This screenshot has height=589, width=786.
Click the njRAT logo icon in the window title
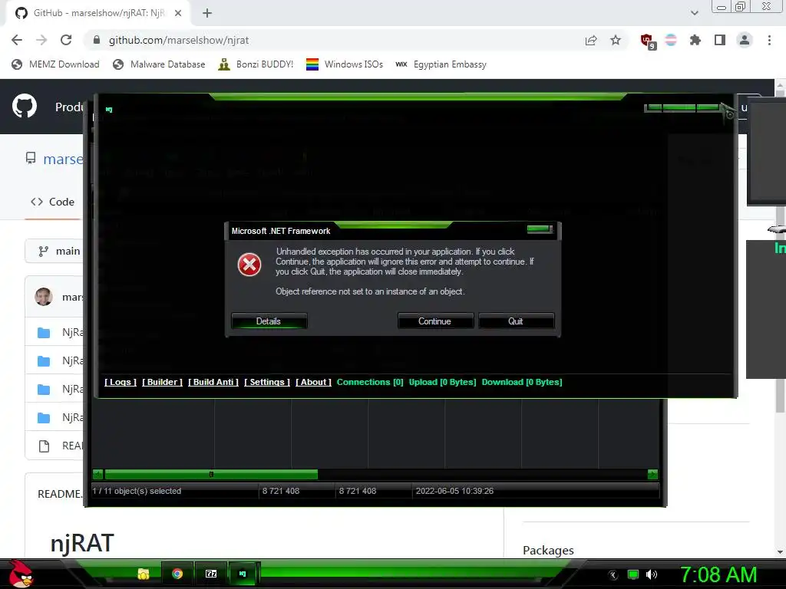click(x=109, y=109)
